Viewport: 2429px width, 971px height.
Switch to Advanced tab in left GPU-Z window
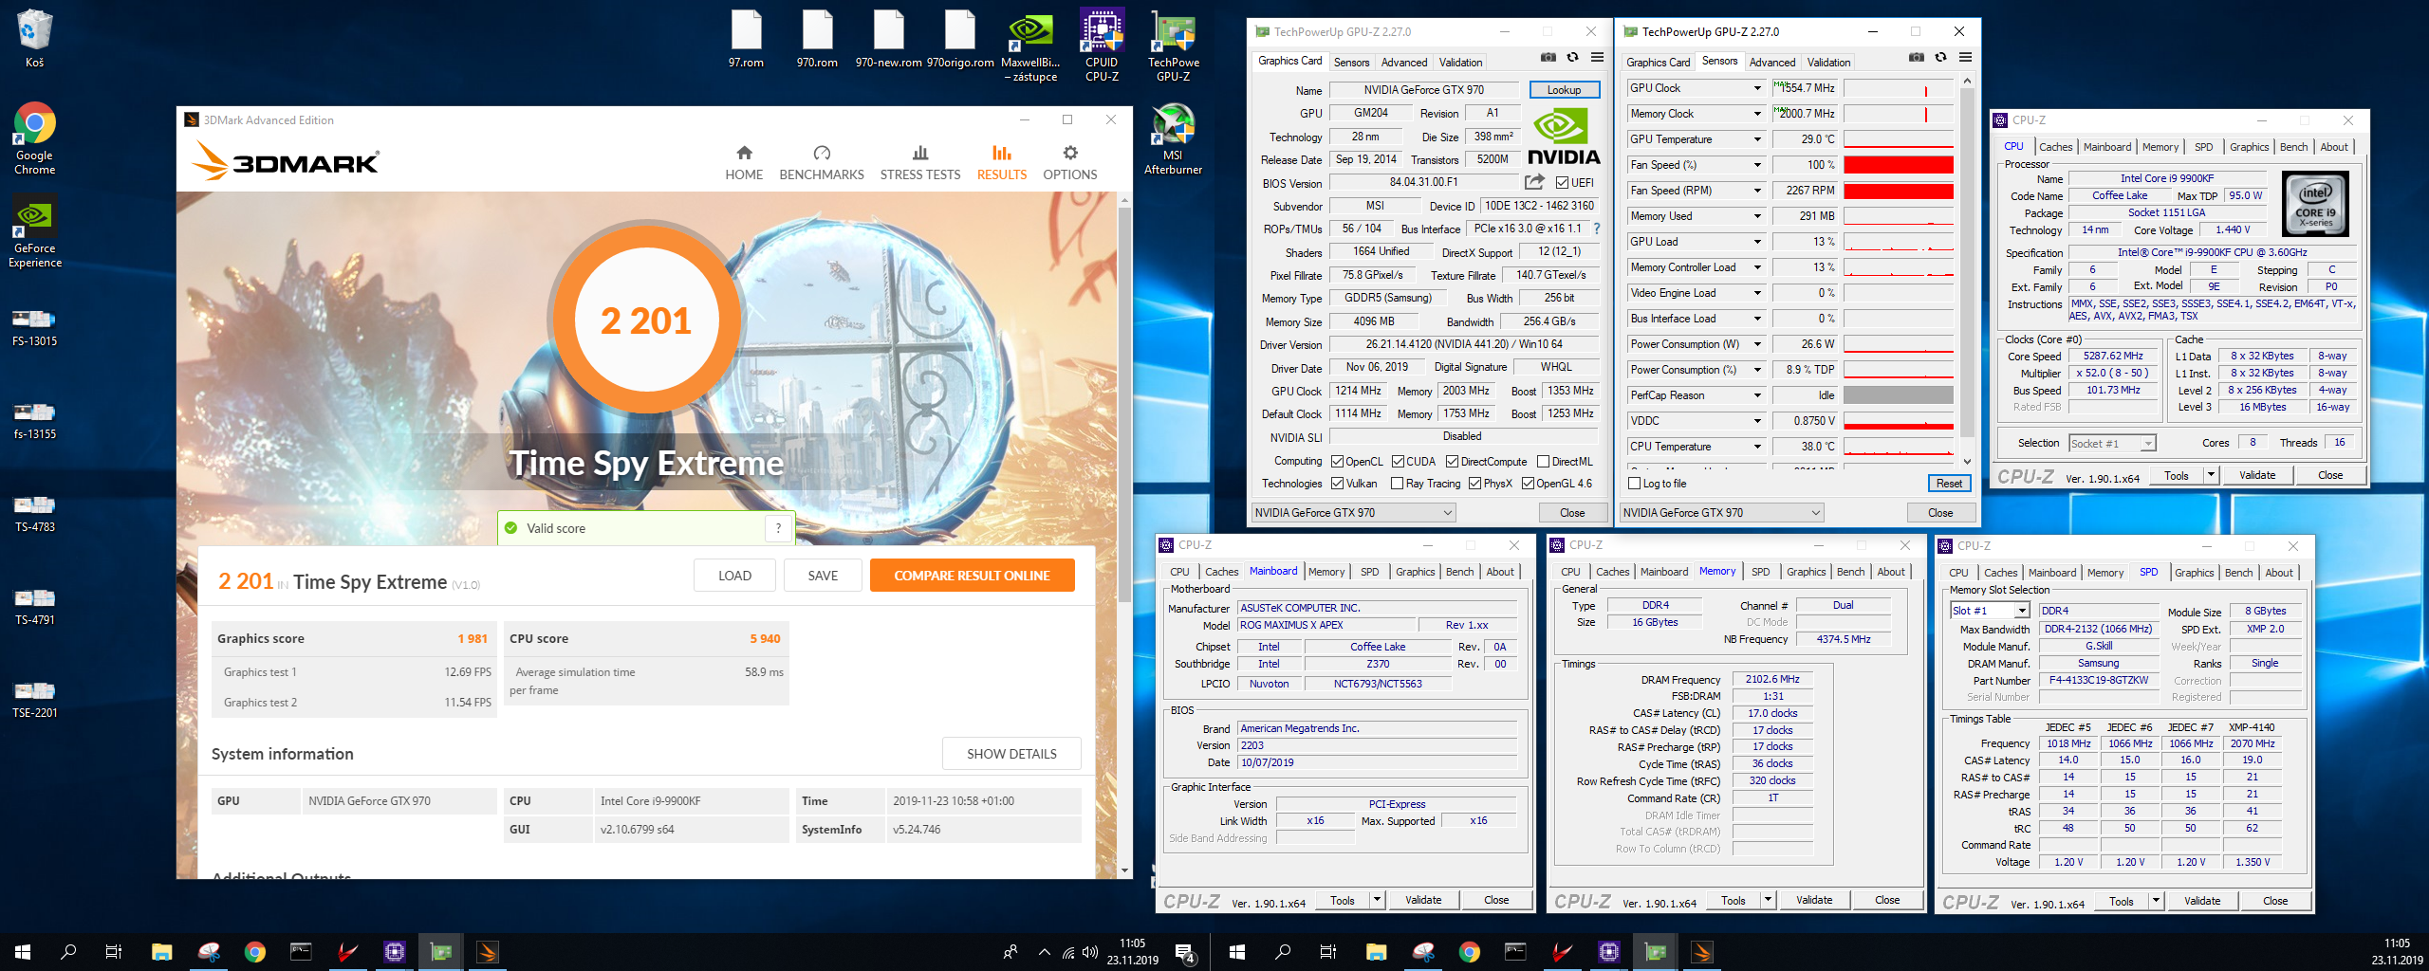tap(1404, 63)
